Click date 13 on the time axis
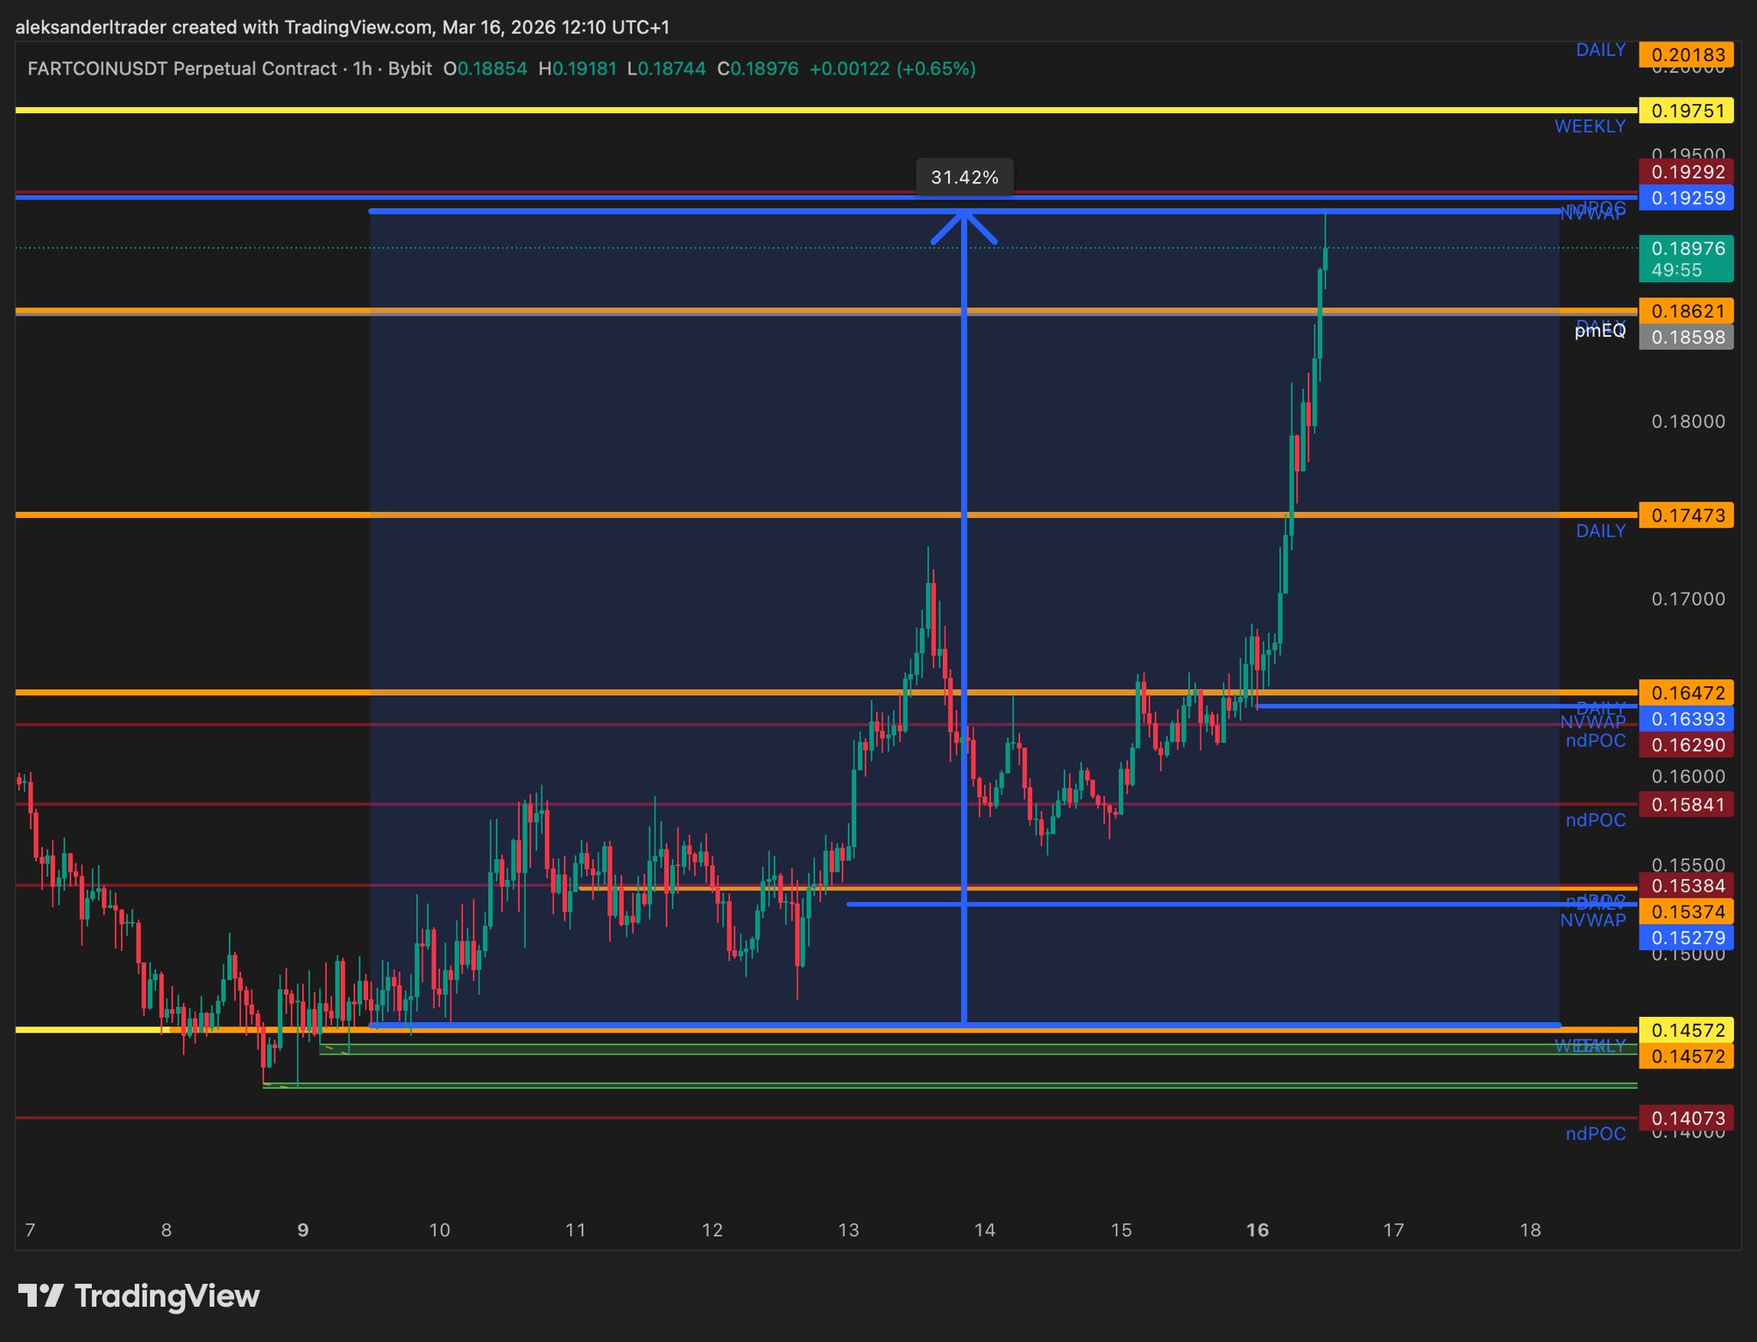The image size is (1757, 1342). click(x=848, y=1231)
